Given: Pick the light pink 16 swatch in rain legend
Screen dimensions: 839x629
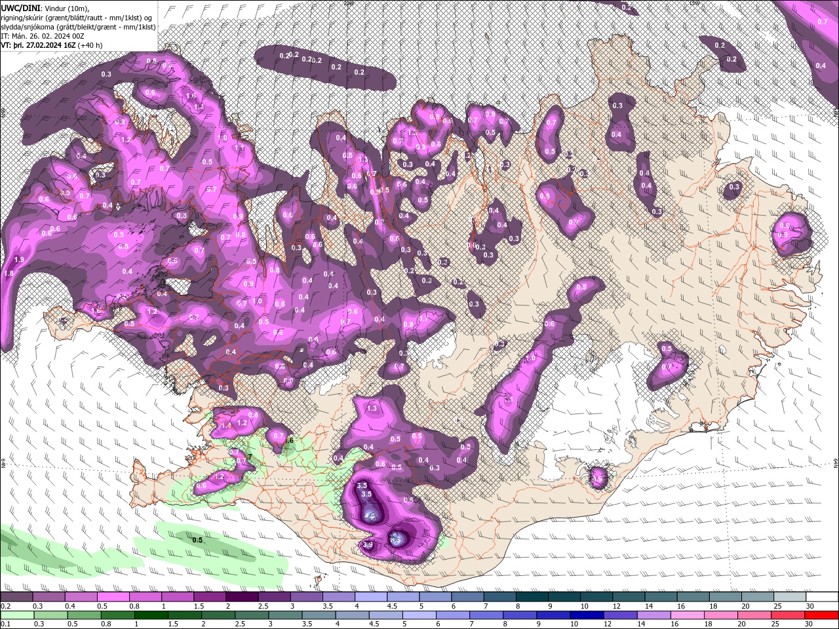Looking at the screenshot, I should 687,615.
